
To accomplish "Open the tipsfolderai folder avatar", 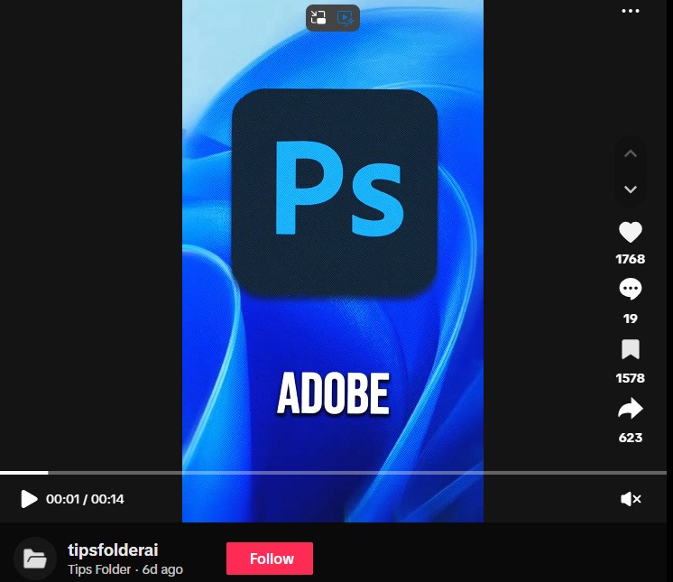I will (35, 559).
